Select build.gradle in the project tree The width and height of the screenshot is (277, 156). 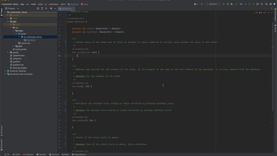(19, 49)
